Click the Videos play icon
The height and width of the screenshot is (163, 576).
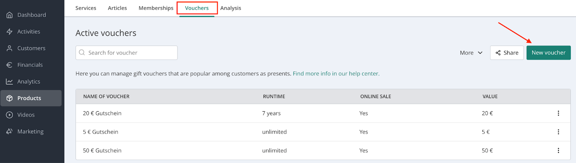tap(9, 115)
